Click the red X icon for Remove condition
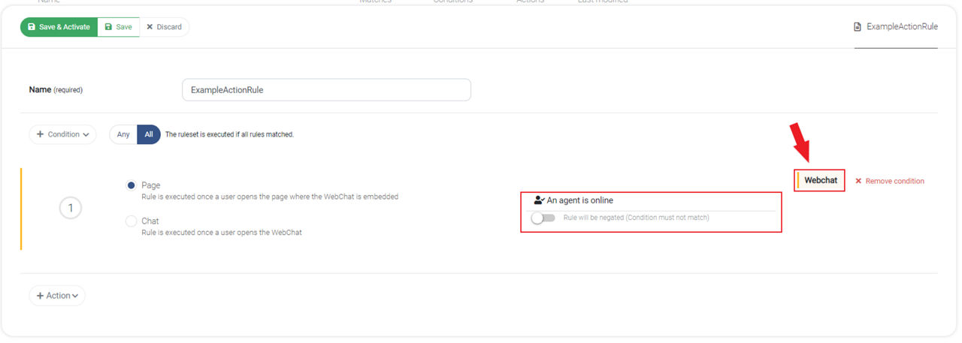 pos(858,181)
